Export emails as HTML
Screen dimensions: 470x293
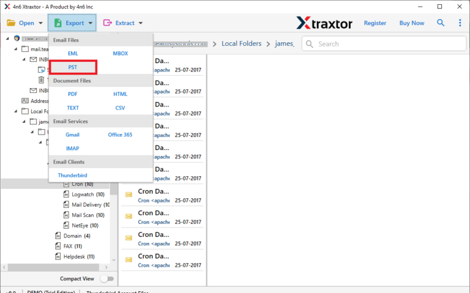coord(120,94)
